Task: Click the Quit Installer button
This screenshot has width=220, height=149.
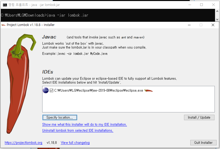Action: 203,143
